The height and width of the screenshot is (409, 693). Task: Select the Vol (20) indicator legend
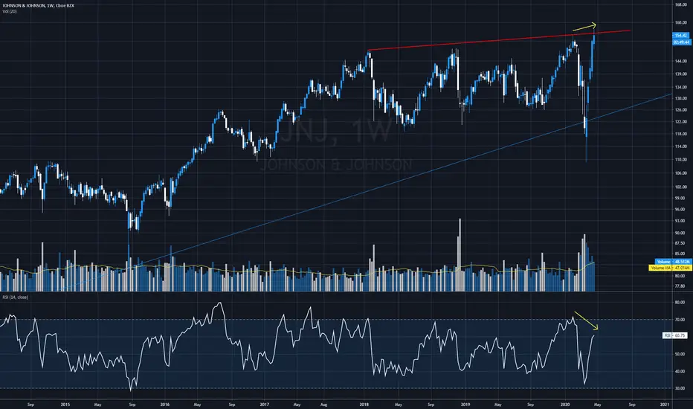click(10, 11)
